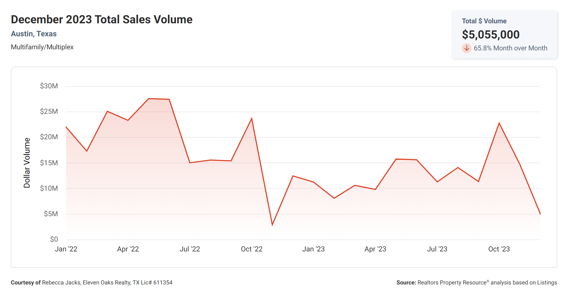Select the 'Total $ Volume' card heading
Screen dimensions: 568x298
[x=484, y=21]
